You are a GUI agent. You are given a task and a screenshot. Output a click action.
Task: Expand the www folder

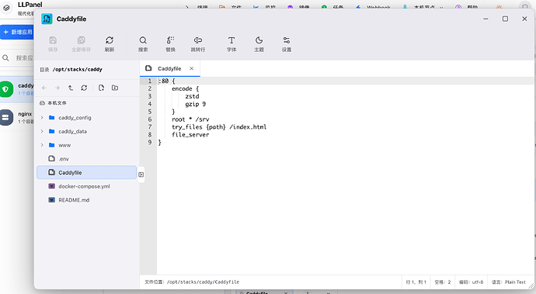42,145
